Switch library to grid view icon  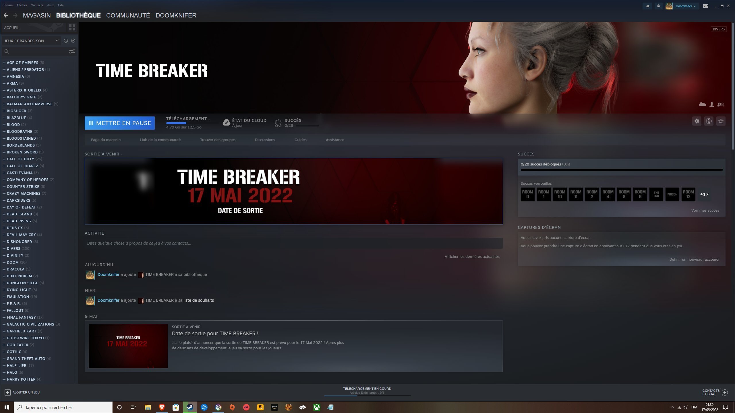[x=72, y=28]
